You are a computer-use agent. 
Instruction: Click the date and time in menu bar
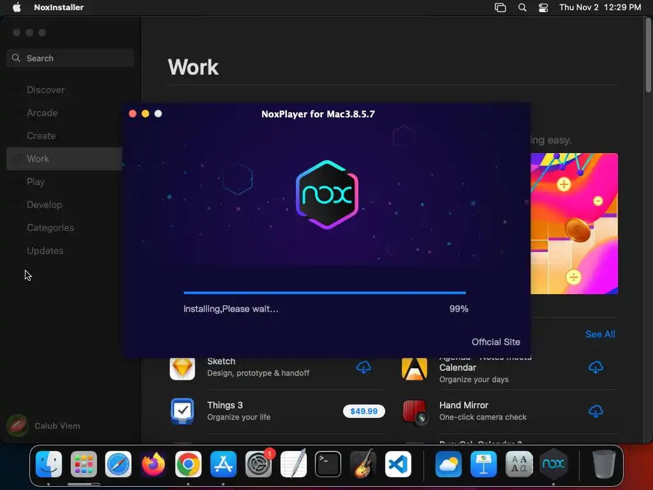click(600, 7)
